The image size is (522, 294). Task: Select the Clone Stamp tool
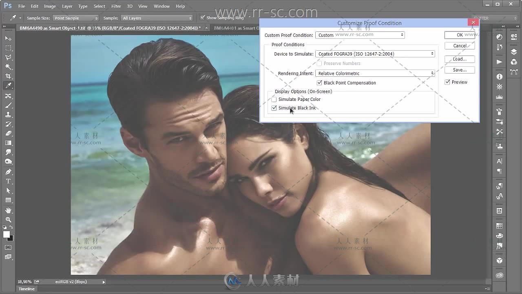click(x=8, y=115)
